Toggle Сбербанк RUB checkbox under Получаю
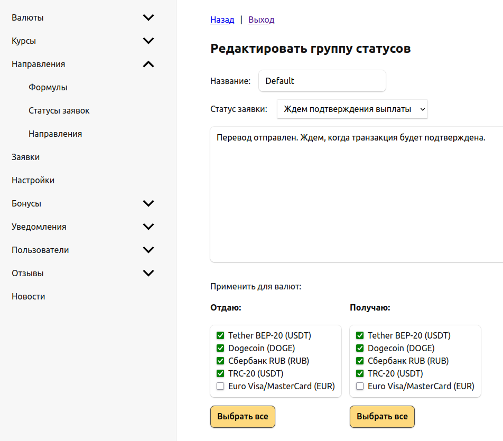This screenshot has width=503, height=441. pos(360,361)
